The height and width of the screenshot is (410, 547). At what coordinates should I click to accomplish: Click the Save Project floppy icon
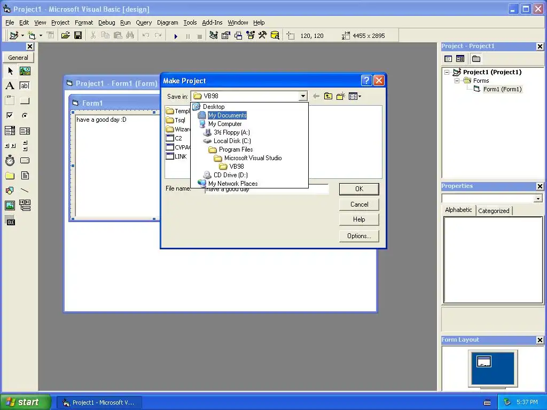(78, 36)
